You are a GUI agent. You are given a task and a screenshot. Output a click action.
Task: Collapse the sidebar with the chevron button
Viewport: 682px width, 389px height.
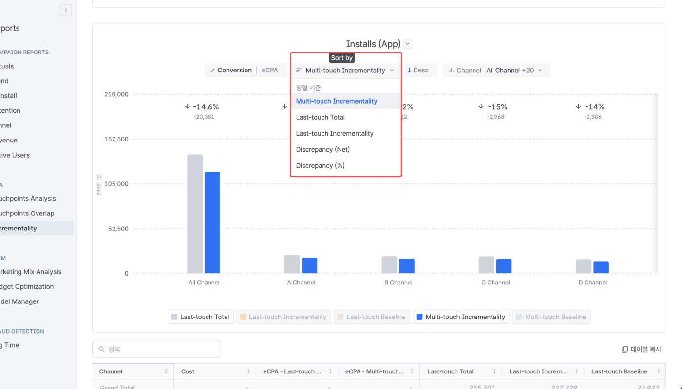[x=66, y=10]
